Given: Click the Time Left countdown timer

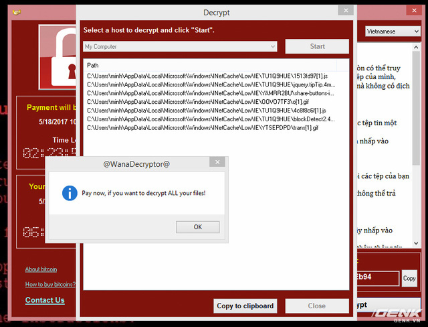Looking at the screenshot, I should point(50,153).
